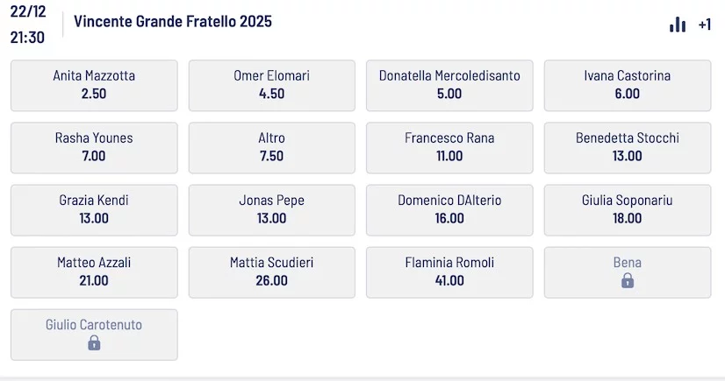
Task: Select Mattia Scudieri at 26.00
Action: coord(272,272)
